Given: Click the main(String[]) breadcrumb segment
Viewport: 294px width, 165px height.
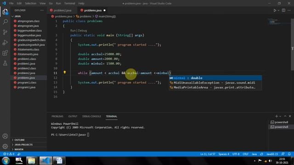Looking at the screenshot, I should coord(105,16).
